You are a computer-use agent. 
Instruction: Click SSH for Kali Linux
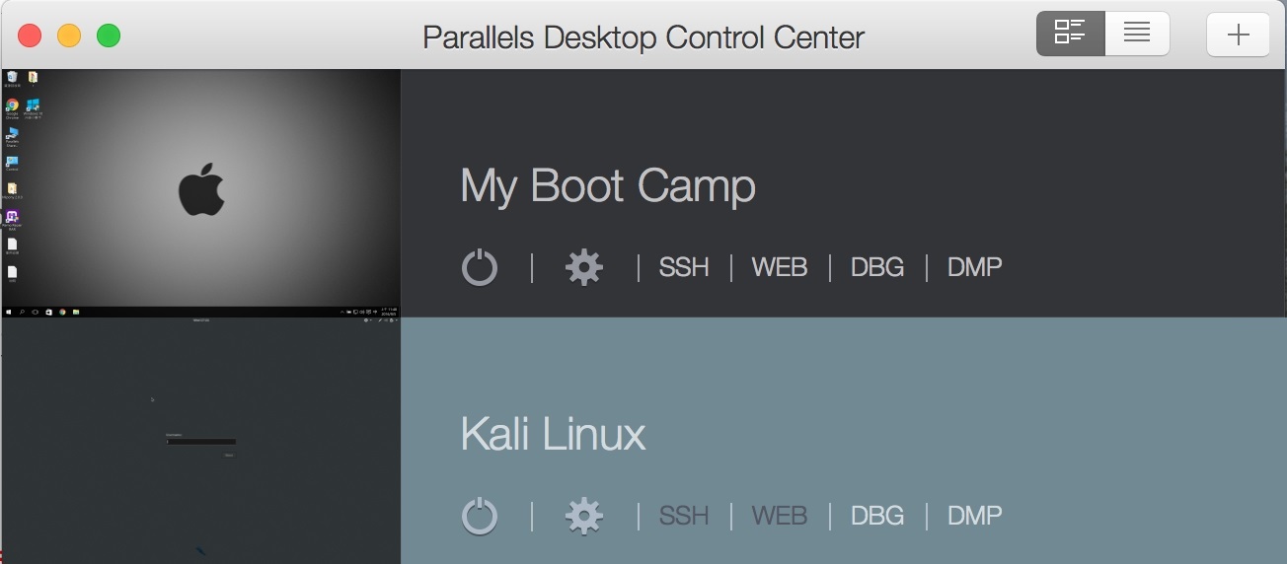pyautogui.click(x=684, y=516)
